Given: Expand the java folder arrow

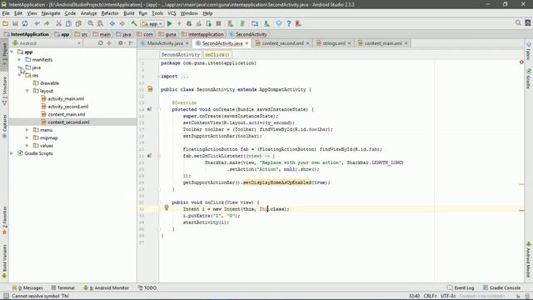Looking at the screenshot, I should pos(20,67).
